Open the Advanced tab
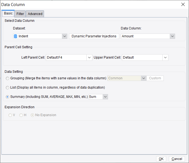The image size is (189, 163). (x=35, y=14)
